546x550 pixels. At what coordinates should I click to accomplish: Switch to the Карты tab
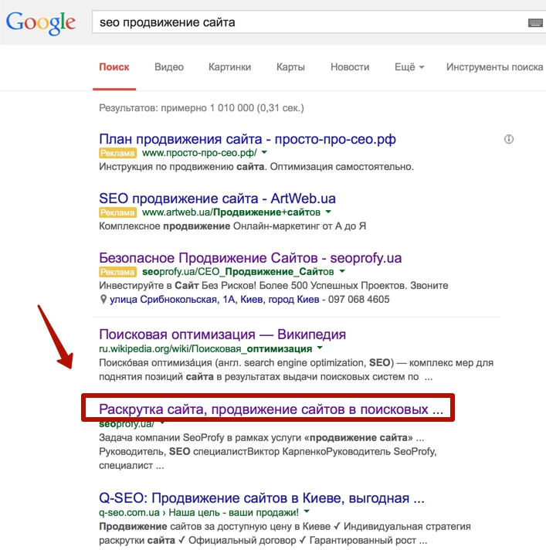(x=290, y=67)
